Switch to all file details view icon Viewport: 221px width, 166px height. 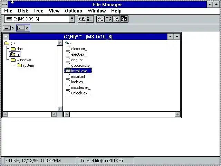point(90,19)
